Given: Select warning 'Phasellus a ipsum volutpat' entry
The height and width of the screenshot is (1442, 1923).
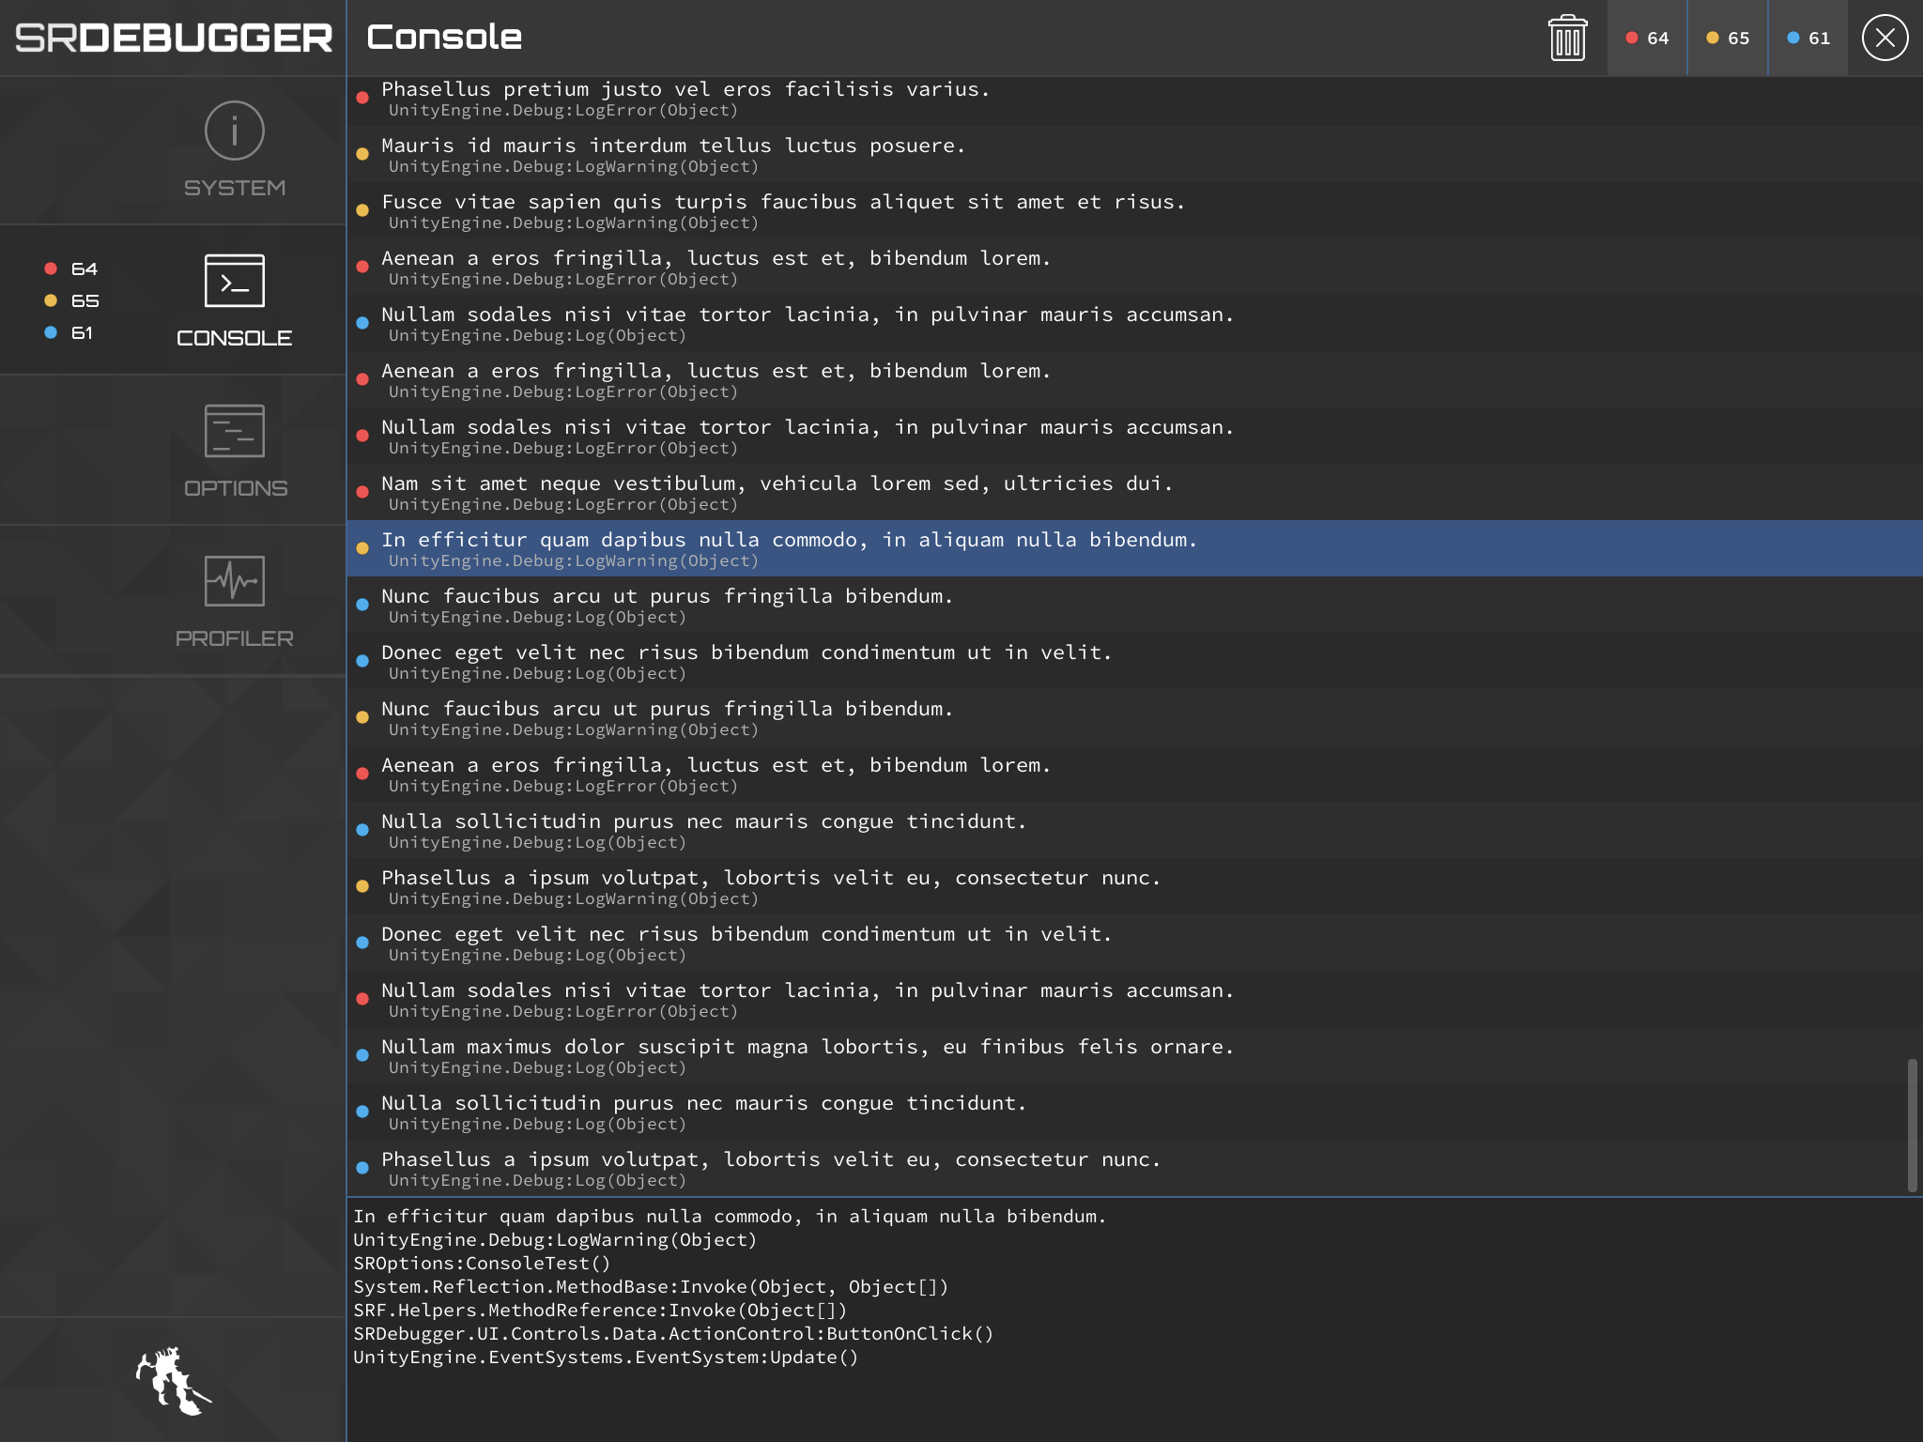Looking at the screenshot, I should 1134,886.
